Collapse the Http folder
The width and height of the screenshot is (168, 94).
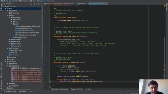(x=8, y=15)
